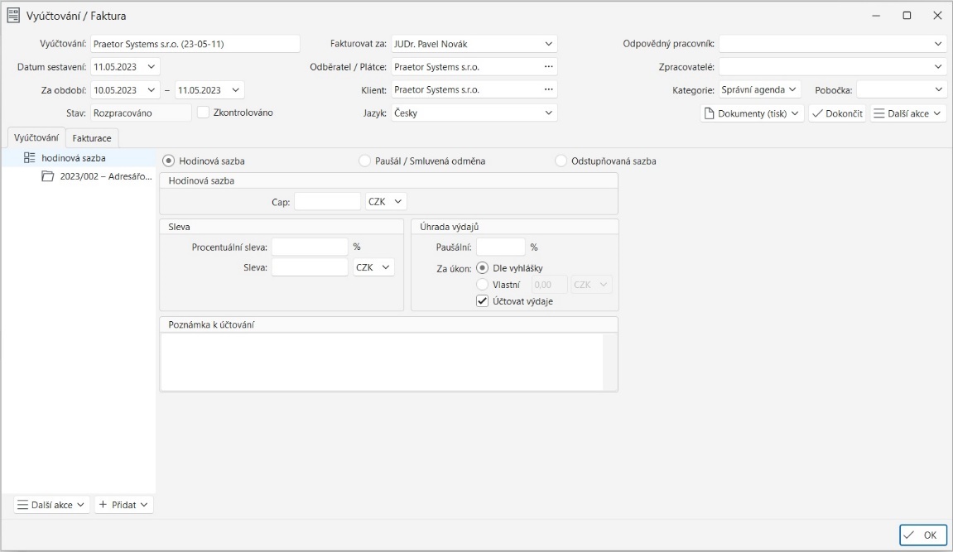Click the Dokumenty (tisk) document button

(x=752, y=113)
